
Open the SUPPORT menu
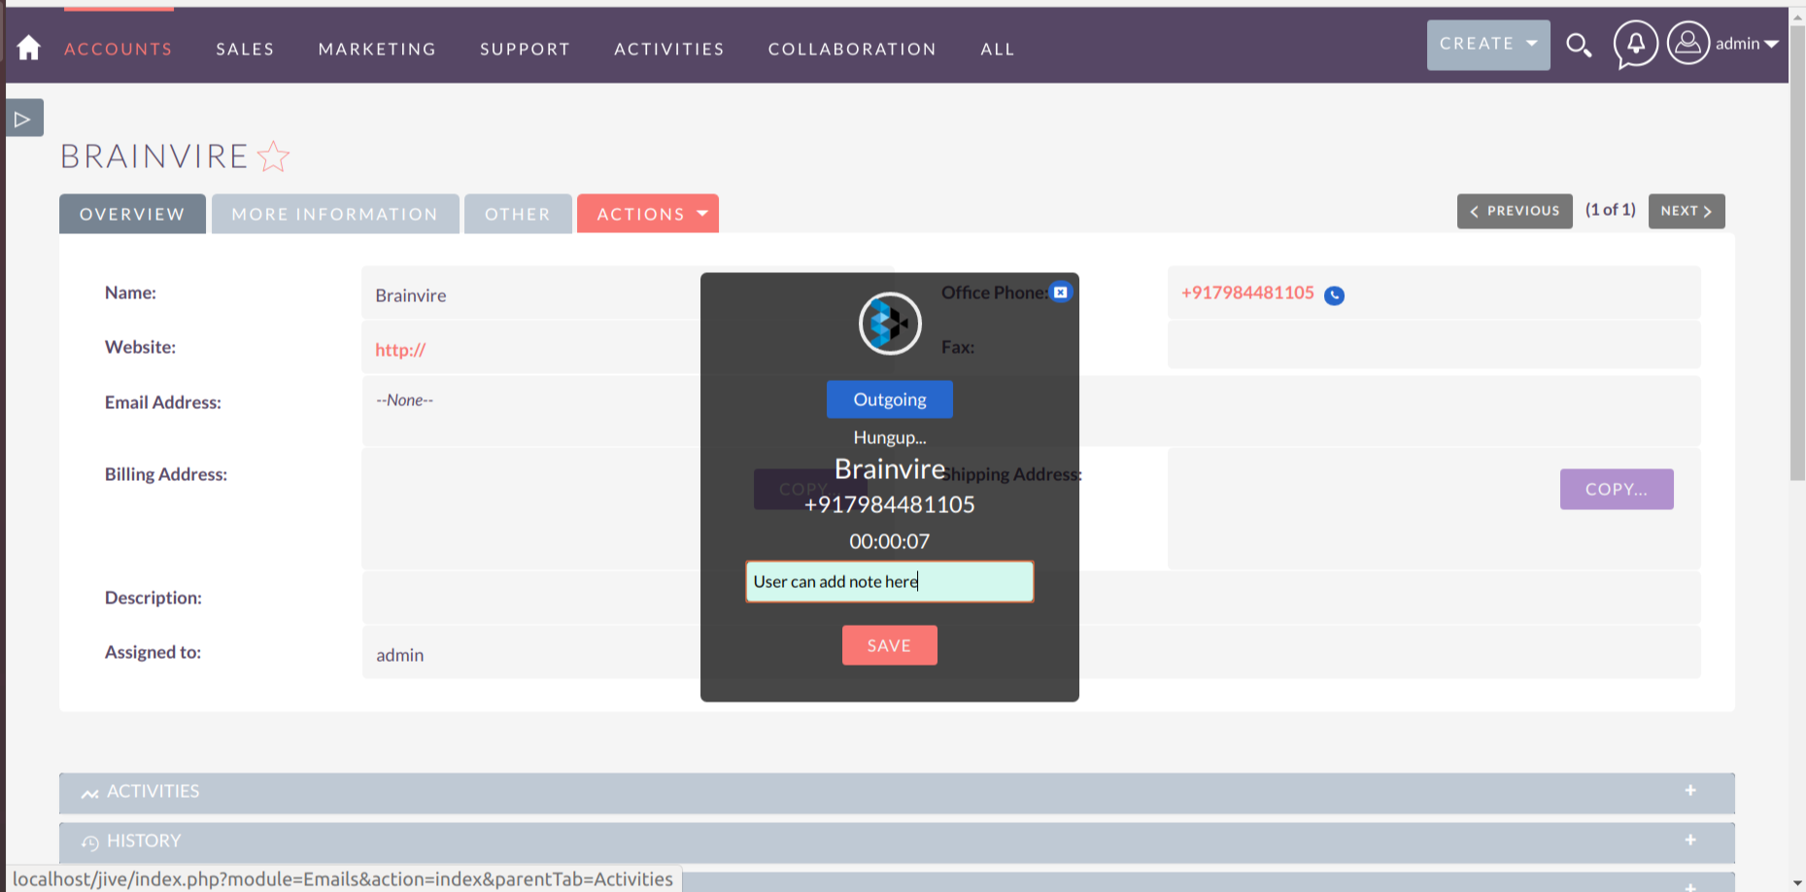[525, 49]
